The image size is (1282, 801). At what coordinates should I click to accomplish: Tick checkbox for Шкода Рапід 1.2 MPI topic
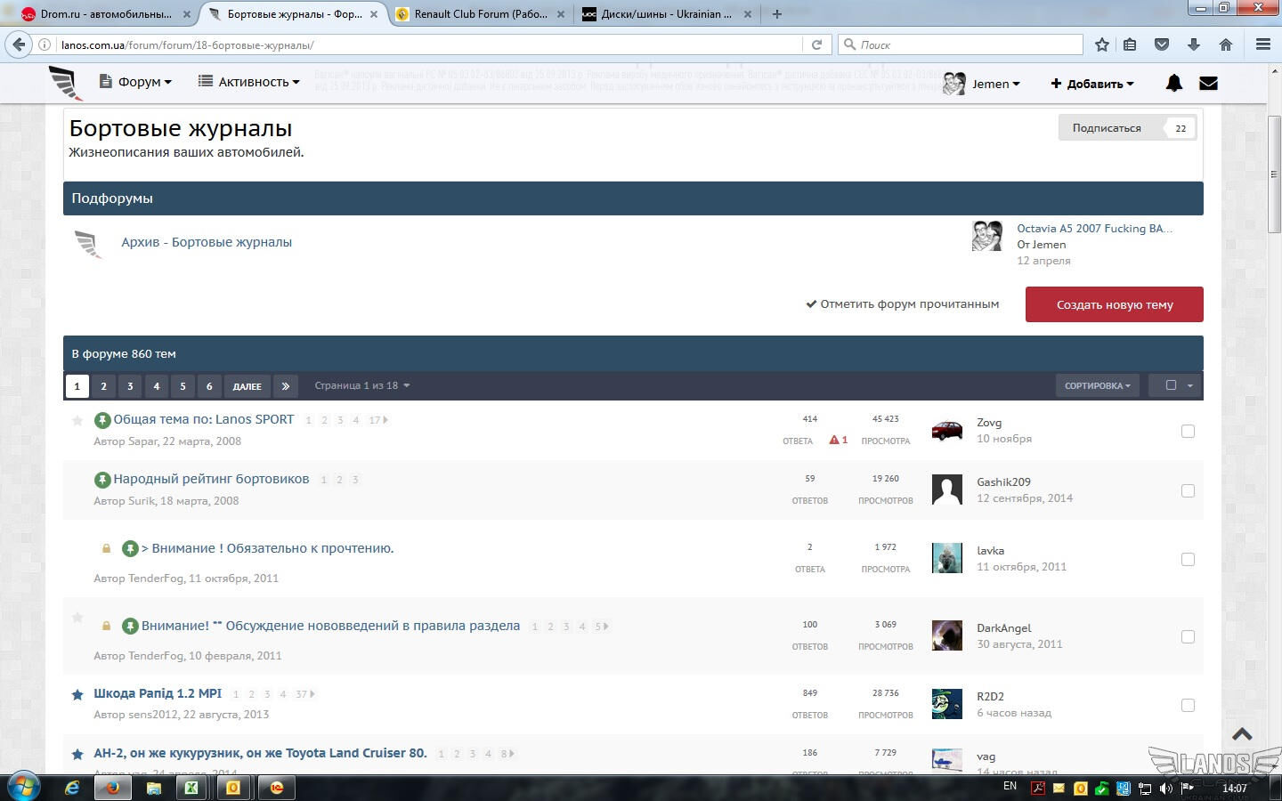[x=1188, y=706]
